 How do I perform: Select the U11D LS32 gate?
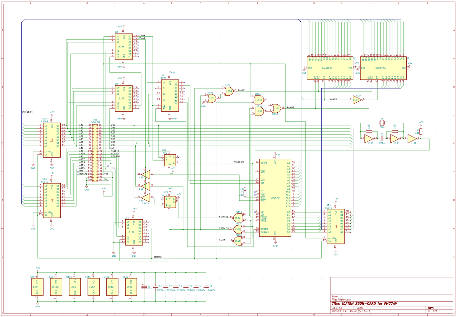(x=238, y=218)
